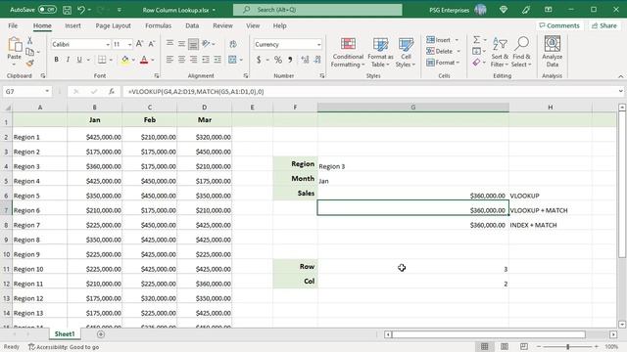
Task: Toggle Underline formatting
Action: pyautogui.click(x=79, y=60)
